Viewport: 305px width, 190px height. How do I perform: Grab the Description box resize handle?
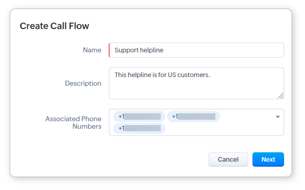[280, 96]
